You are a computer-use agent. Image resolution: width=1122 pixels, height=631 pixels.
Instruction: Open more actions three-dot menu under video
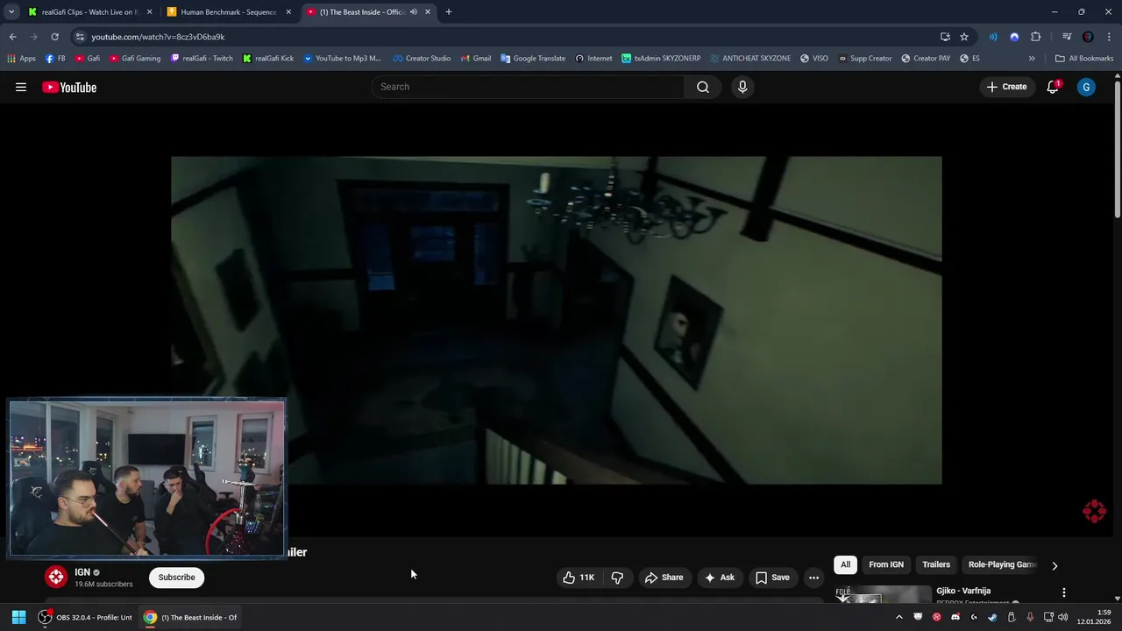coord(813,578)
